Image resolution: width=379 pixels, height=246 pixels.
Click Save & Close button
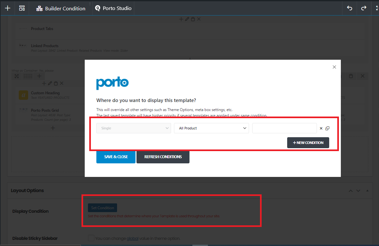click(116, 157)
